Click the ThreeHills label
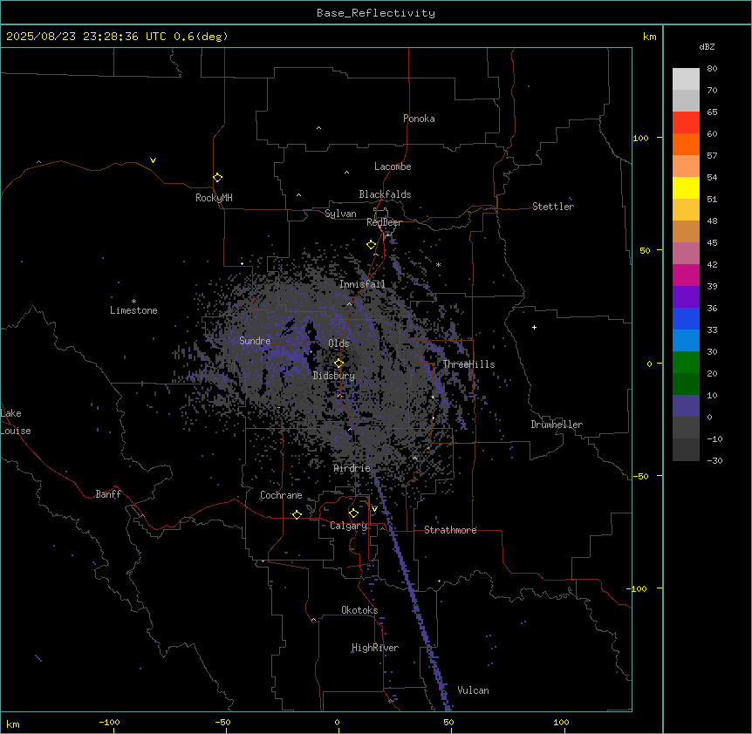Screen dimensions: 752x734 [x=468, y=364]
